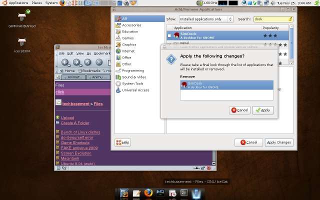Open the Bookmarks folder in IceCat toolbar
The width and height of the screenshot is (320, 200).
click(89, 71)
